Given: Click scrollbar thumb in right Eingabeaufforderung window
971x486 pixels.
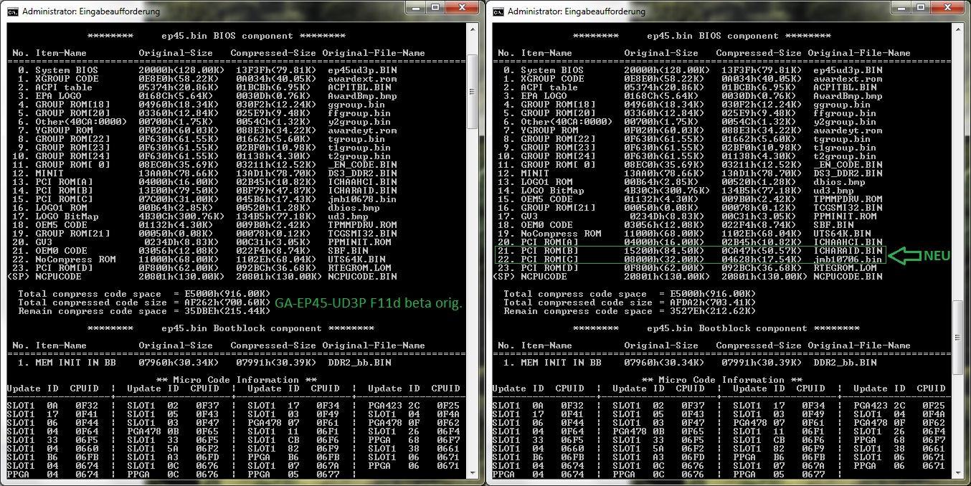Looking at the screenshot, I should 958,337.
